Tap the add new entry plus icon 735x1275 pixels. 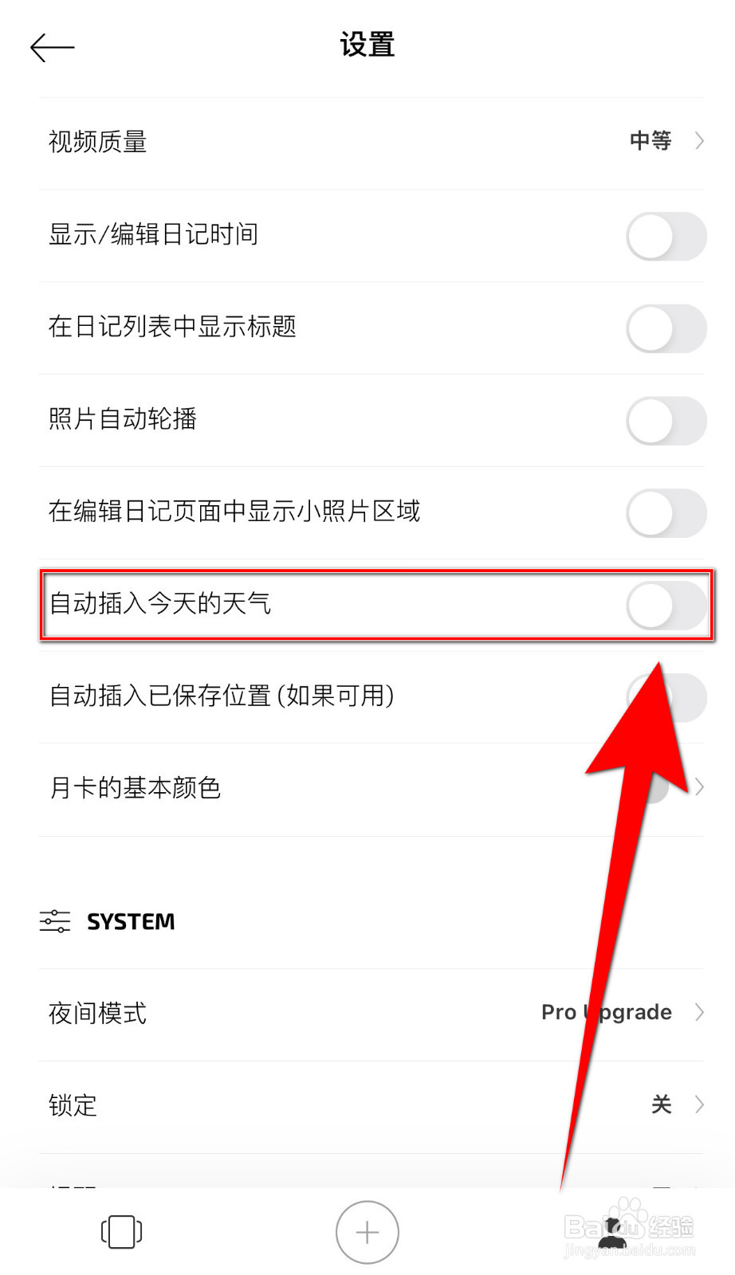[367, 1232]
